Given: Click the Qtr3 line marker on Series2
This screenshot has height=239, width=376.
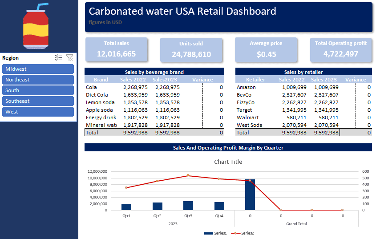Looking at the screenshot, I should pyautogui.click(x=188, y=175).
